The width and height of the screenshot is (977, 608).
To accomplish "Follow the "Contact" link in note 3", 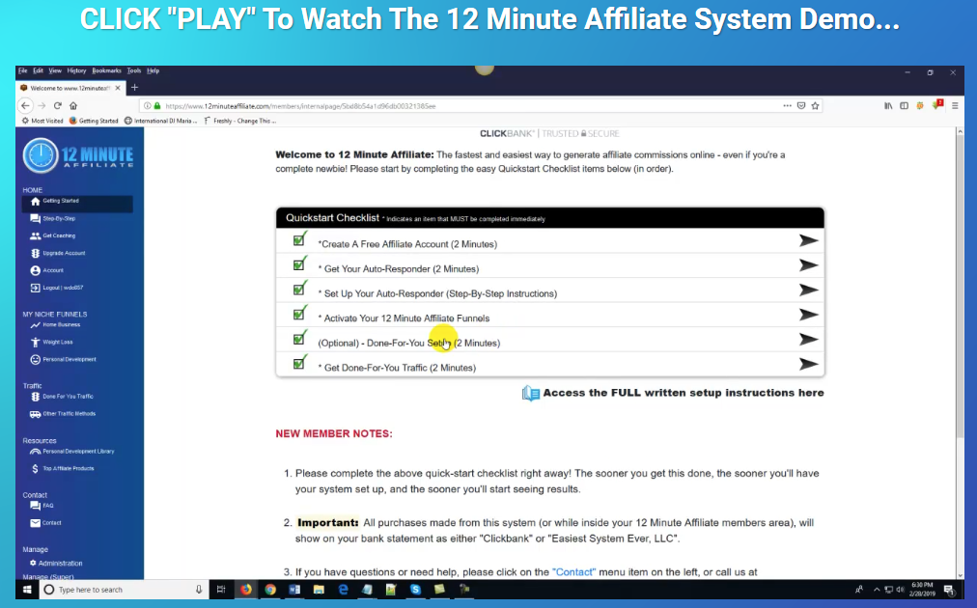I will point(573,572).
